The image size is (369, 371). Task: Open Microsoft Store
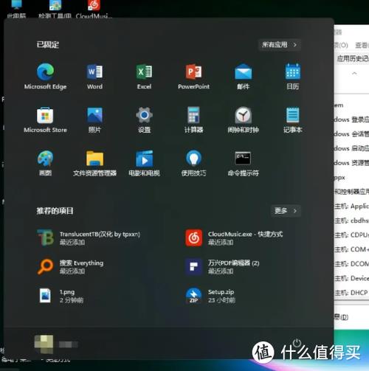click(x=45, y=119)
